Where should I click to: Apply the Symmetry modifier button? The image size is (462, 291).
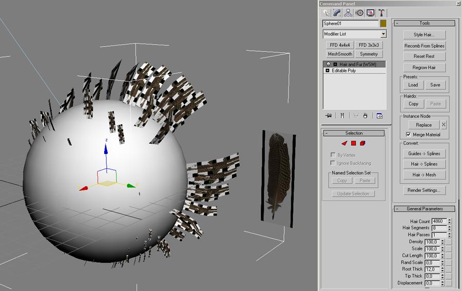(x=369, y=54)
